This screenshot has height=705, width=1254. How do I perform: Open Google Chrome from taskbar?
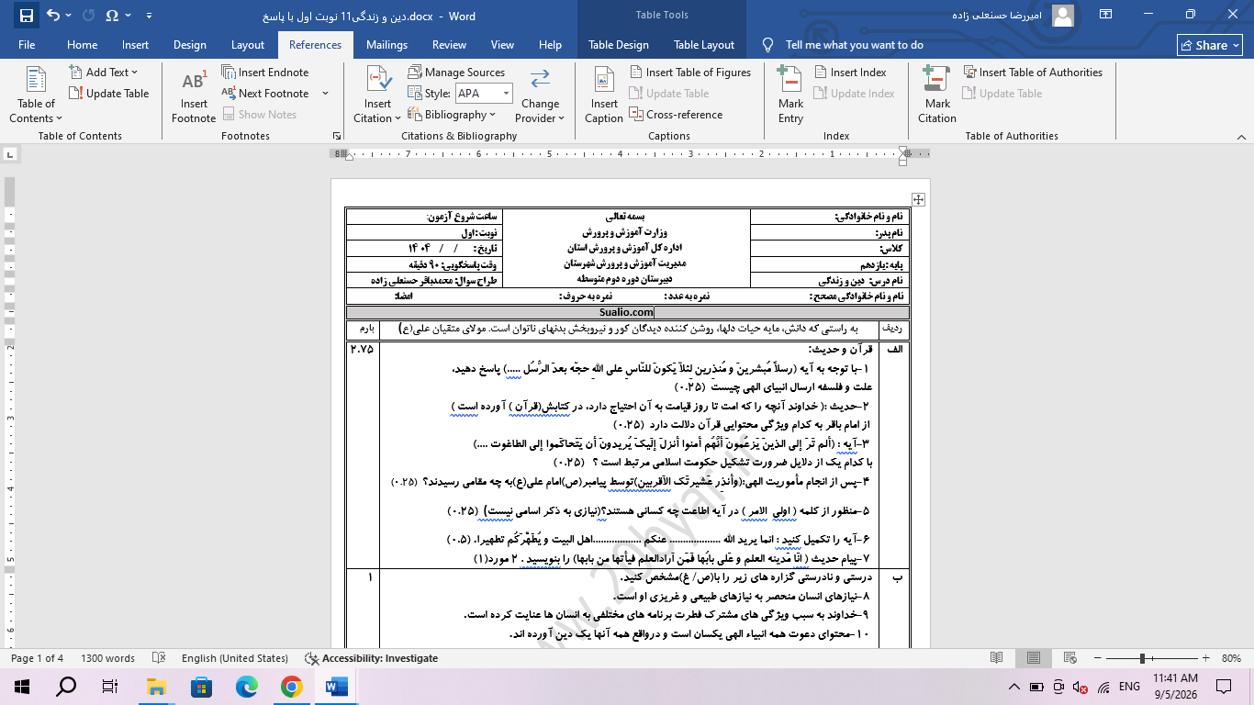coord(291,686)
